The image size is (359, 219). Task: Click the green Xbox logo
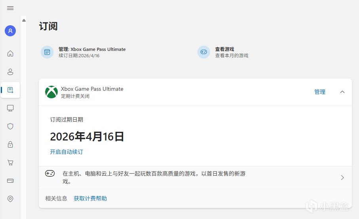point(51,92)
